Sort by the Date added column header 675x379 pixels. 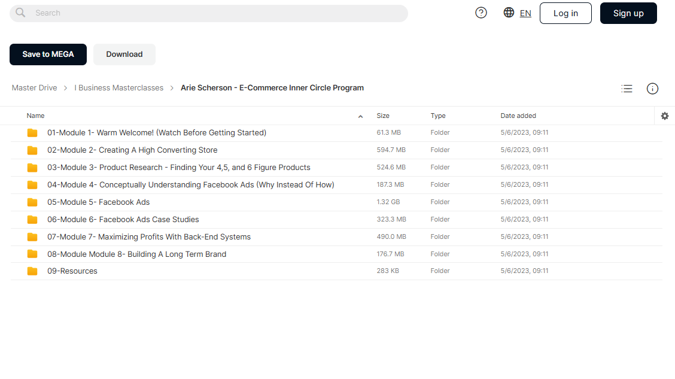coord(518,116)
